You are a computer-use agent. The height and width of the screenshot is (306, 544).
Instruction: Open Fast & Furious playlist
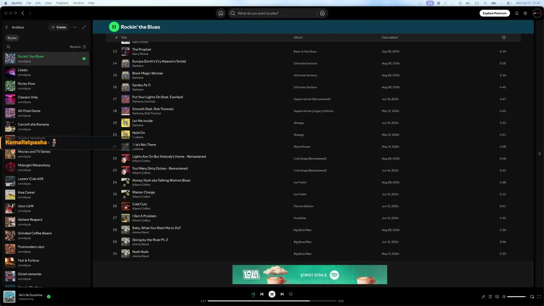point(47,263)
